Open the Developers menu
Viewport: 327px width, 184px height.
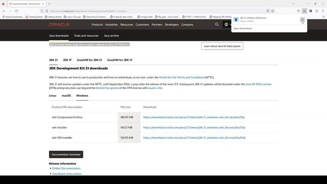[172, 25]
